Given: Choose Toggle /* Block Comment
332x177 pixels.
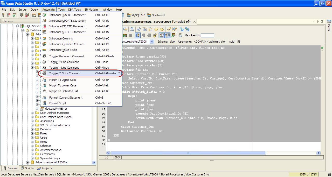Looking at the screenshot, I should click(82, 73).
